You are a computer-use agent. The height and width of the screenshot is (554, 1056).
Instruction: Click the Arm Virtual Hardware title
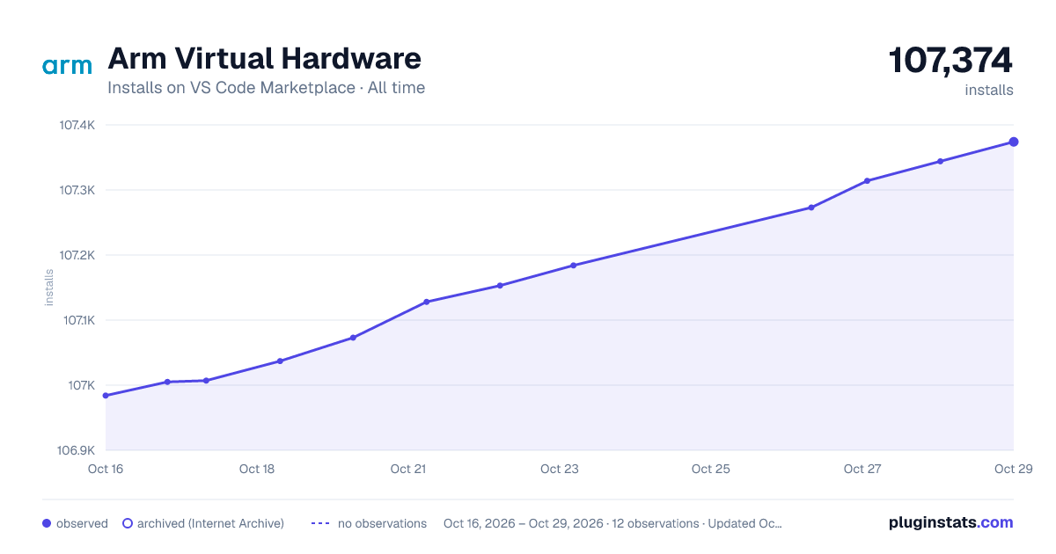tap(264, 59)
